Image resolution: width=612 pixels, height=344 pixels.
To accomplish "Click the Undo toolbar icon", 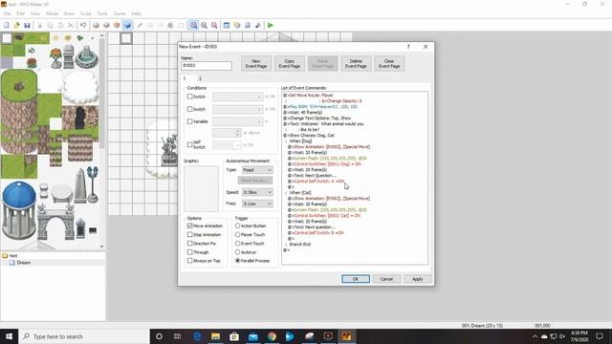I will [83, 26].
